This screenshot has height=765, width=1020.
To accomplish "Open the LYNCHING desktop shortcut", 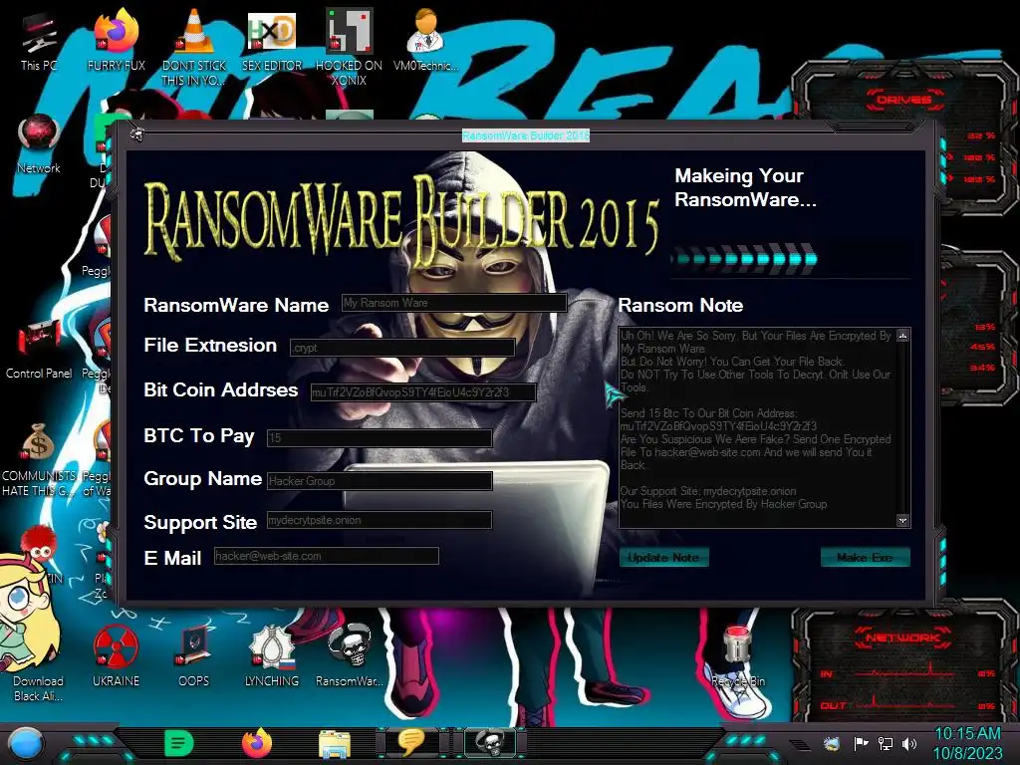I will click(x=271, y=655).
